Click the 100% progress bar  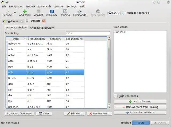[x=141, y=123]
